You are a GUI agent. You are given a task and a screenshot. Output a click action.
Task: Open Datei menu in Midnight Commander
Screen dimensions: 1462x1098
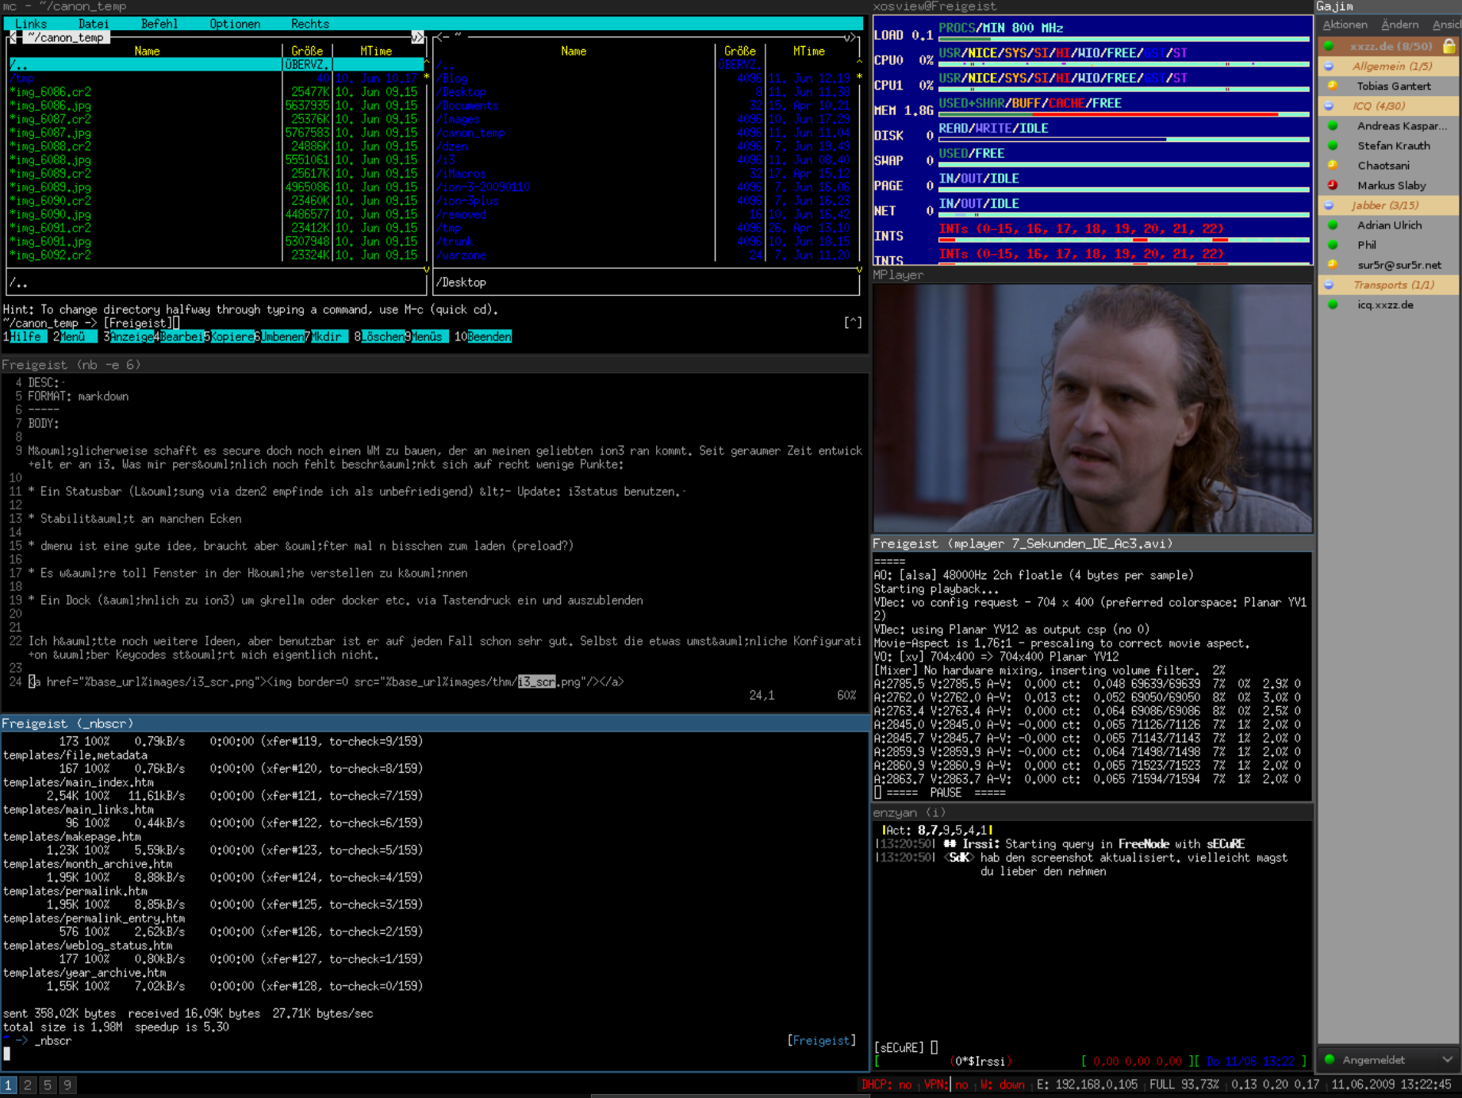click(x=94, y=24)
